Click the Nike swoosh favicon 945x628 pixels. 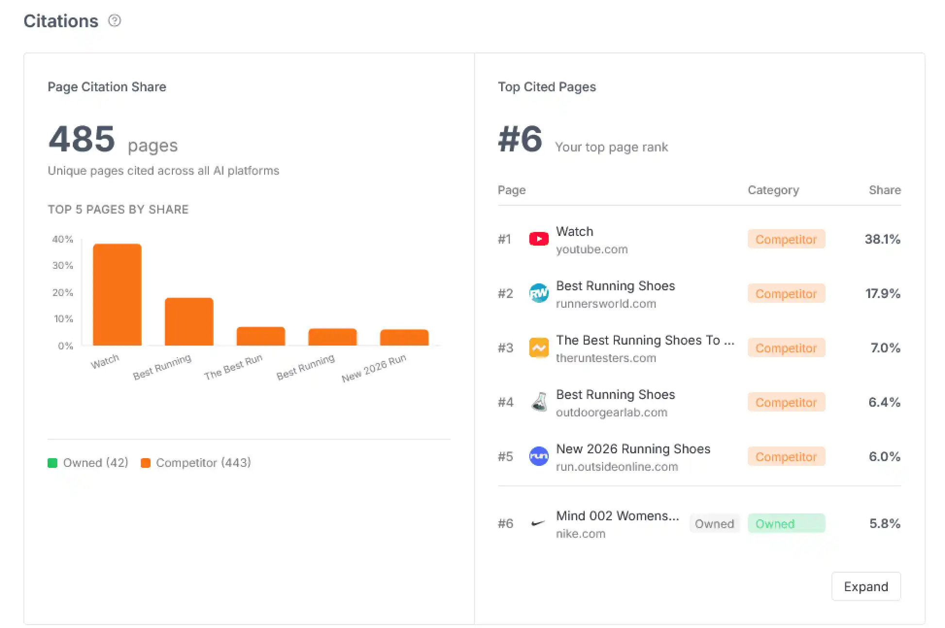coord(538,523)
